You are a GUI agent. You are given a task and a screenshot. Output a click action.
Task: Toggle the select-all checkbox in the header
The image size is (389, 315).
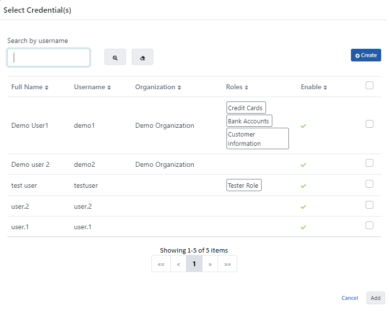point(369,85)
